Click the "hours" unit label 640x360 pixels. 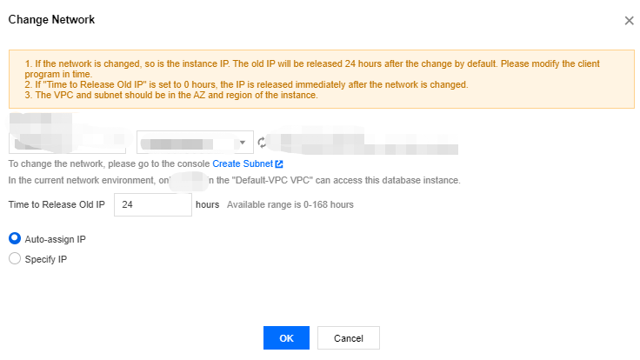click(207, 205)
